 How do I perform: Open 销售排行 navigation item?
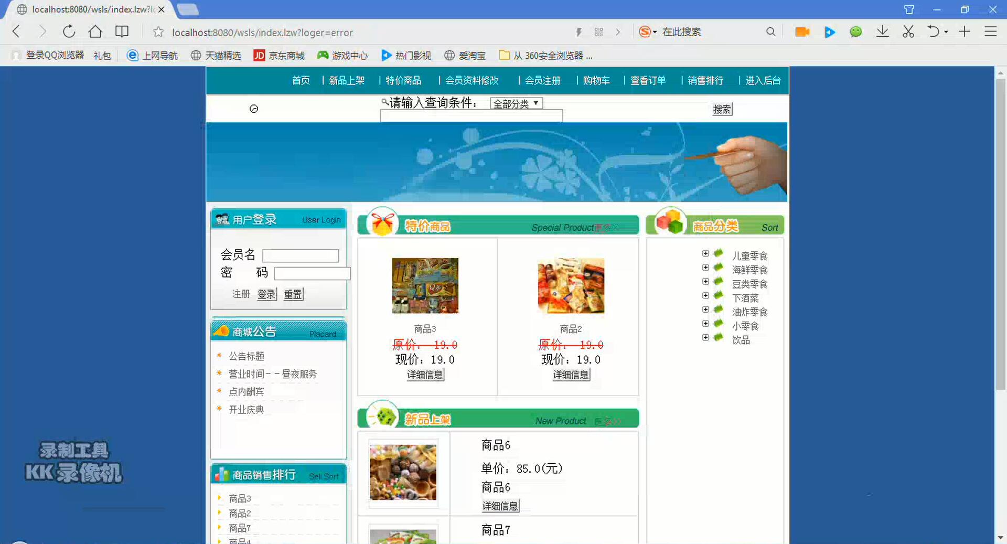coord(705,80)
